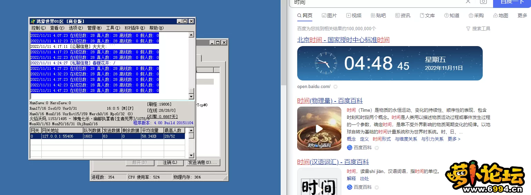
Task: Click the 剩余数据 column header
Action: [131, 130]
